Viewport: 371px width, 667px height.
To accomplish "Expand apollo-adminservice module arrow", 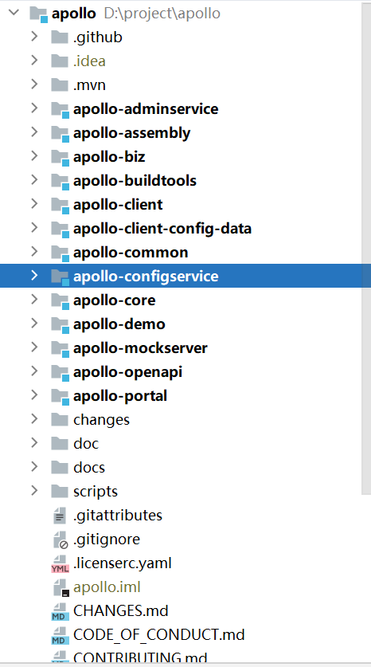I will click(34, 108).
